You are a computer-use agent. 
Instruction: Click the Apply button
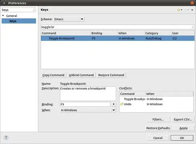click(183, 128)
